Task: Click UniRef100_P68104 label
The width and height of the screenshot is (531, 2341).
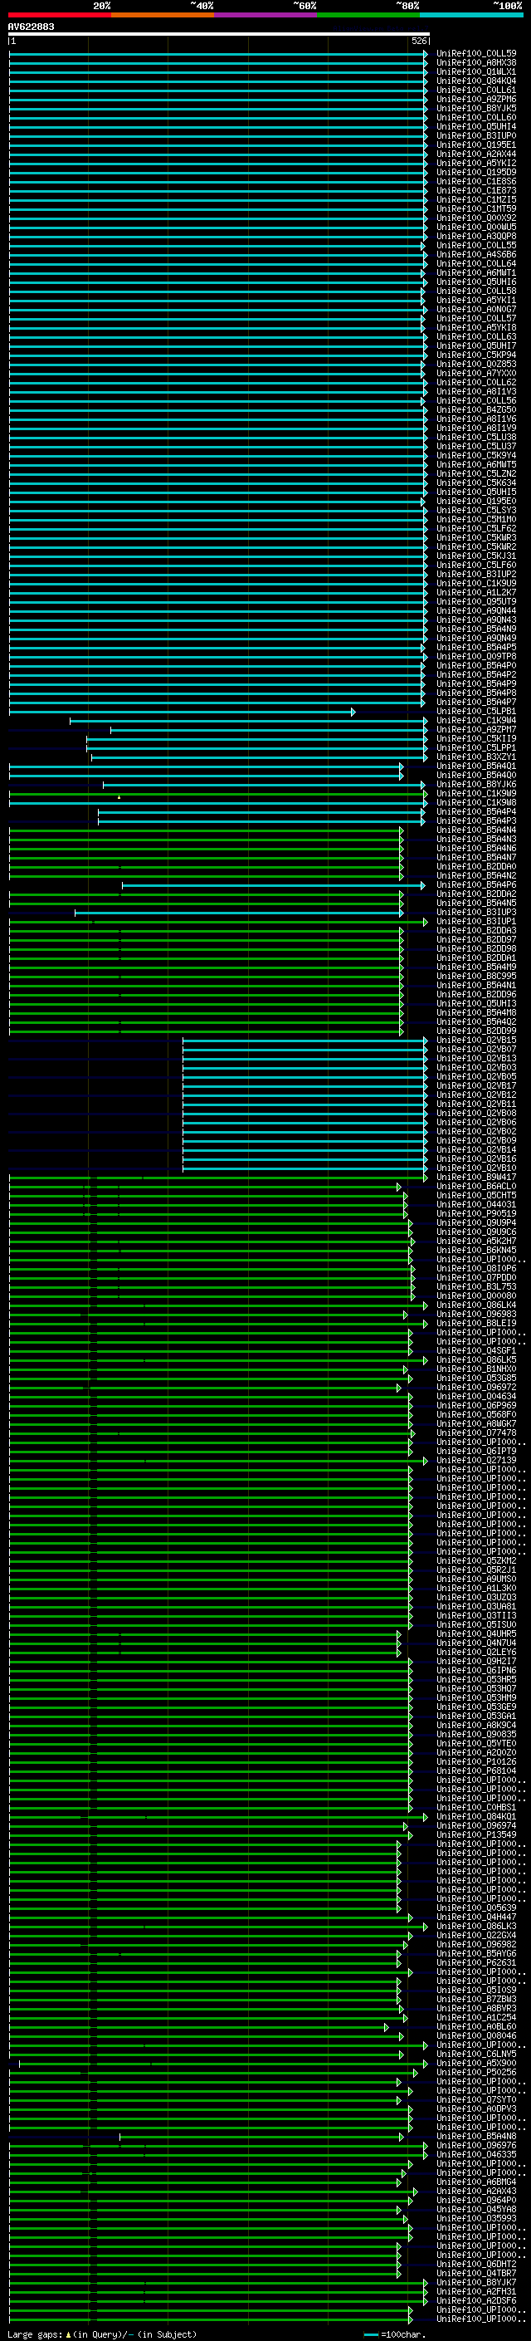Action: coord(476,1771)
